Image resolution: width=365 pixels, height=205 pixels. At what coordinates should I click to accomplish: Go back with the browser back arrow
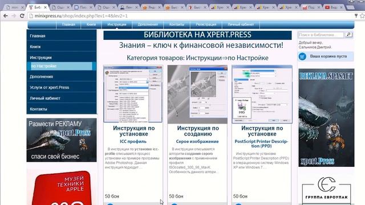point(5,16)
